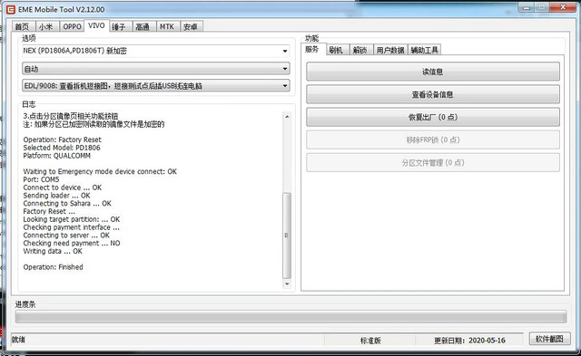Click the 移除FRP锁 (0 点) button
581x356 pixels.
pyautogui.click(x=433, y=140)
